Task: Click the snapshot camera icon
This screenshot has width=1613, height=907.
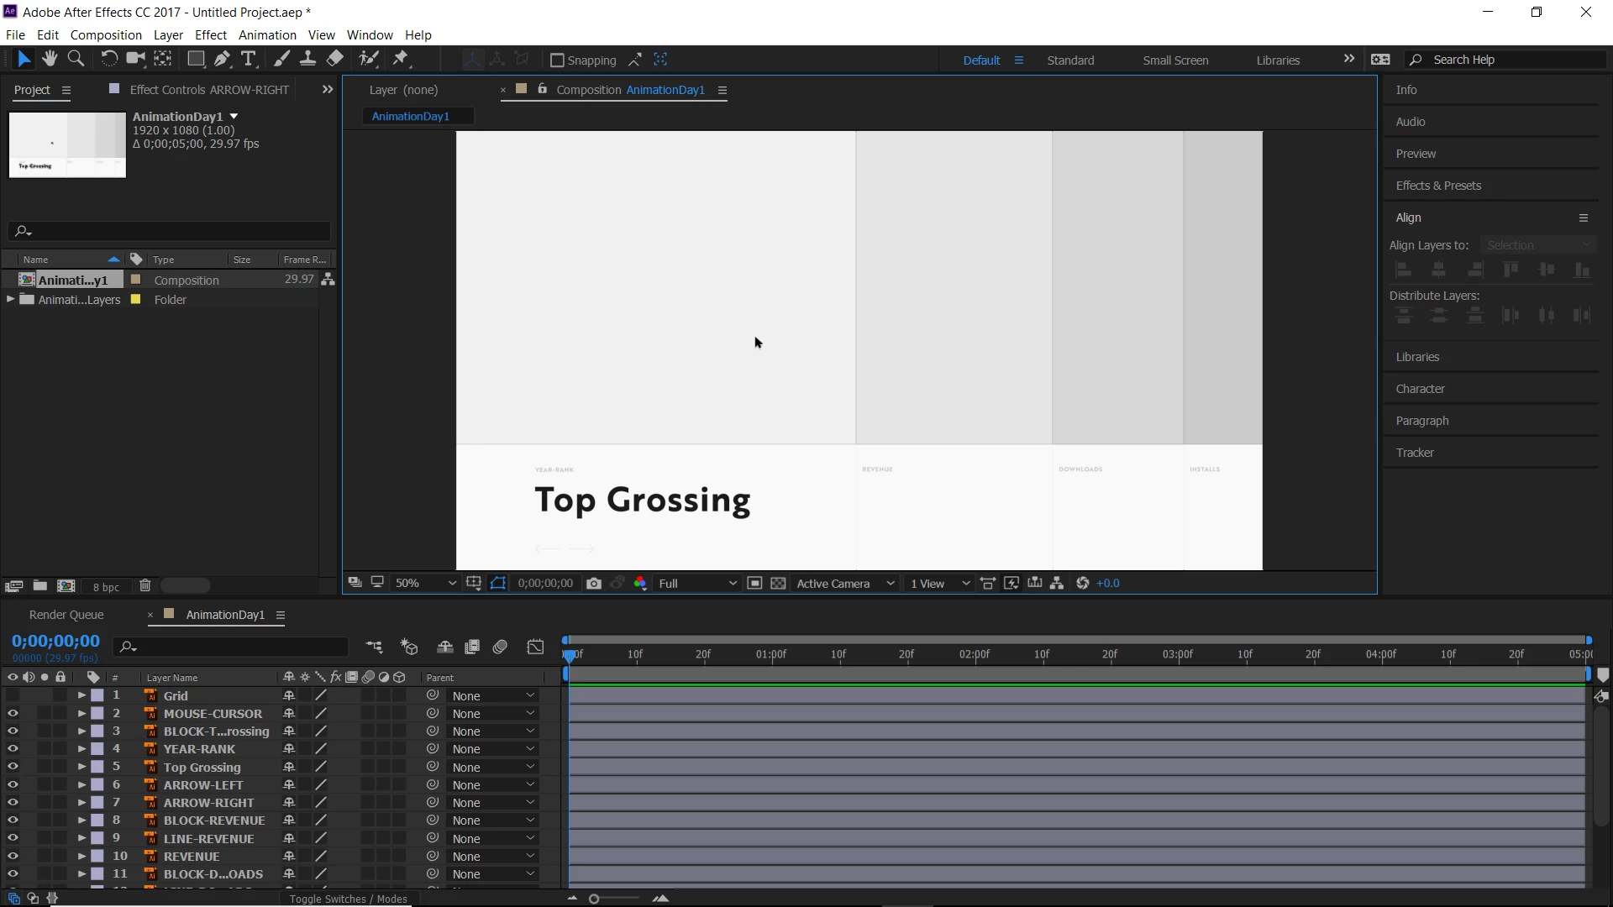Action: pyautogui.click(x=594, y=584)
